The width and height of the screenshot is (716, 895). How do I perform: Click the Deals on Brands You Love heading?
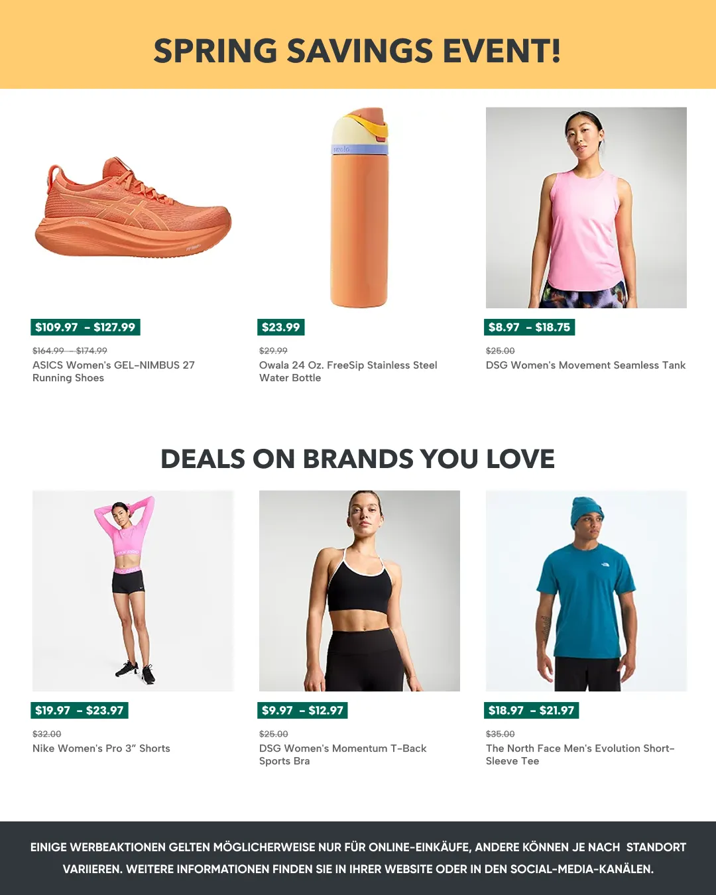click(357, 459)
